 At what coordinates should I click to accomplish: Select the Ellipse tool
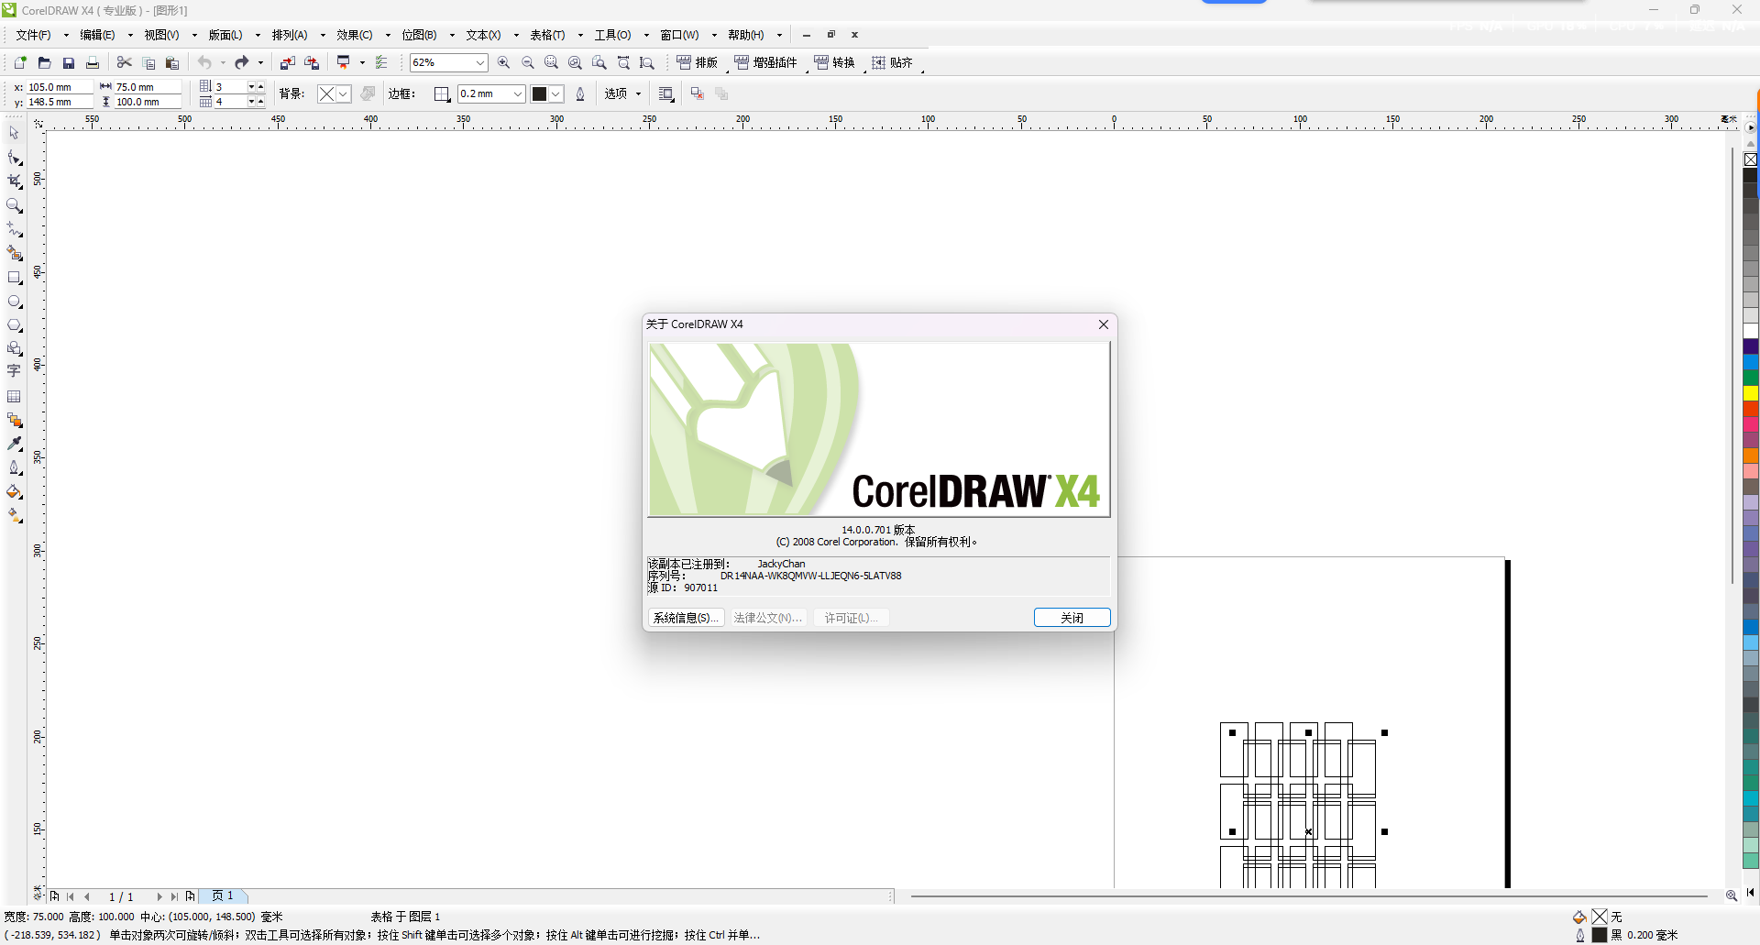15,302
